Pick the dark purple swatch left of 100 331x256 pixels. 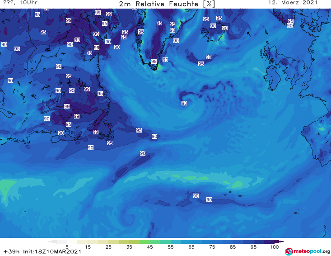[x=269, y=242]
